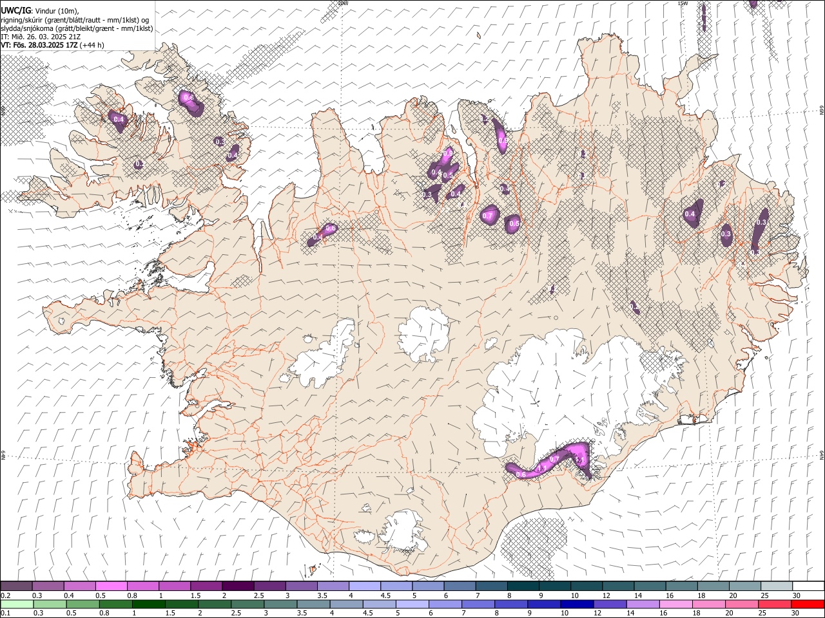Choose the upper legend swatch labeled 1.5
The image size is (825, 618).
[x=206, y=586]
